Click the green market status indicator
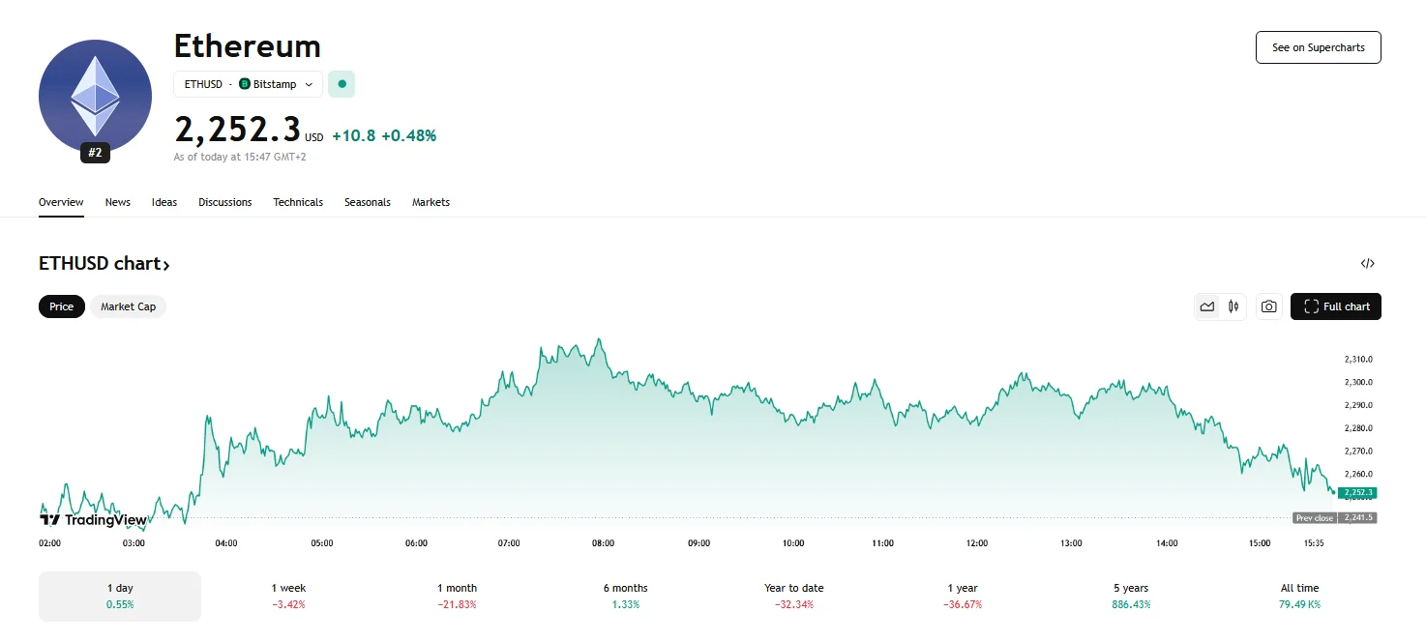This screenshot has width=1426, height=641. point(342,84)
